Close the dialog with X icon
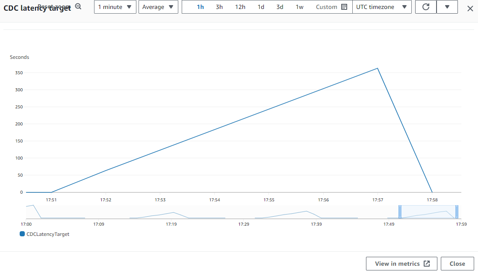Screen dimensions: 478x273 coord(470,9)
